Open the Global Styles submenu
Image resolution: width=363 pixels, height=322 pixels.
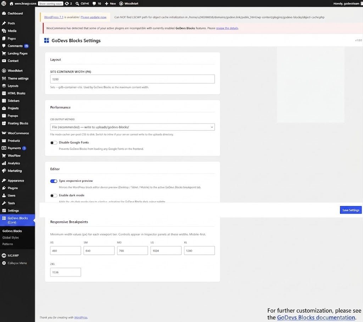(x=11, y=238)
